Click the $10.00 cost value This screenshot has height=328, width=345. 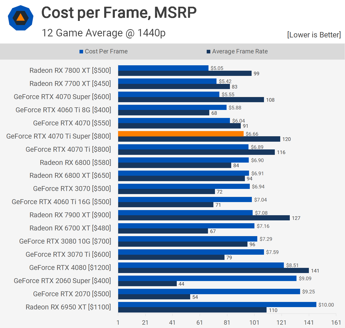pyautogui.click(x=326, y=305)
